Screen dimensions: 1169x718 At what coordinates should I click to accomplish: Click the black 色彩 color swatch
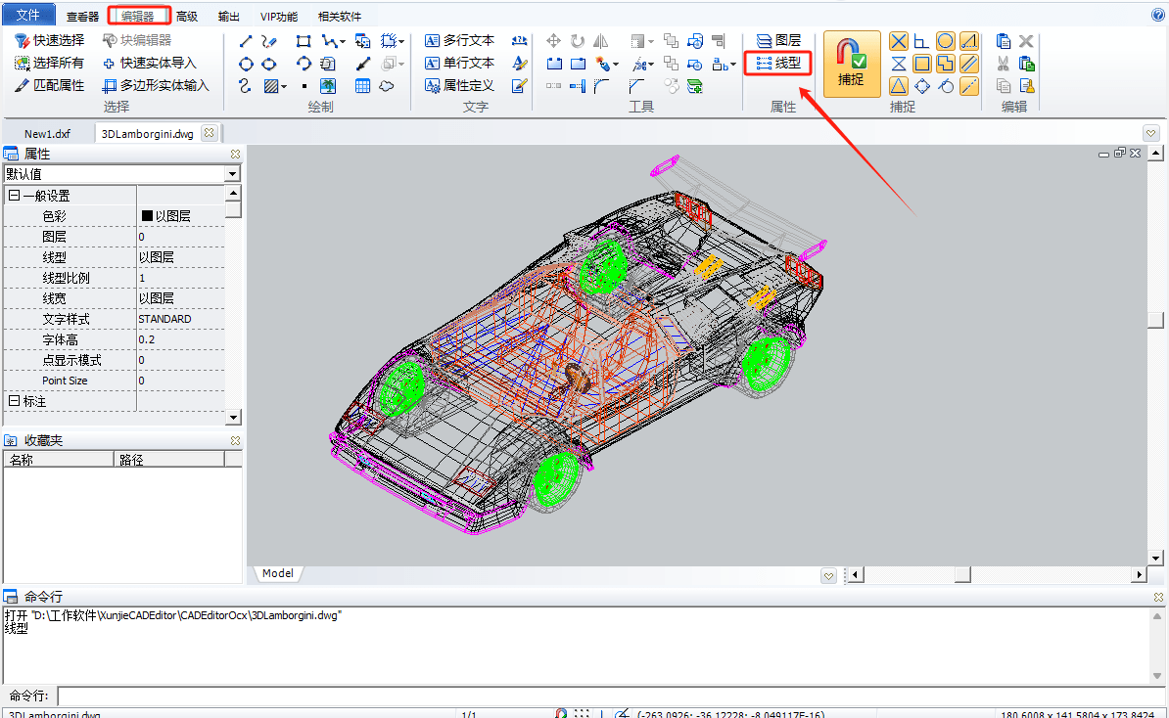coord(148,216)
